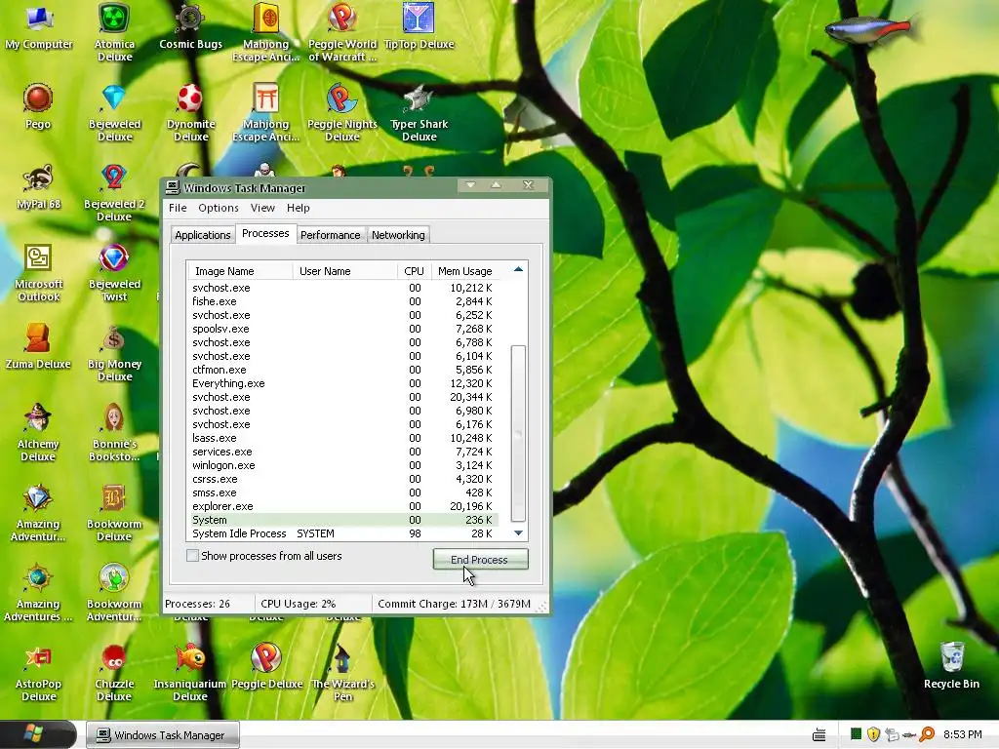The image size is (999, 749).
Task: Select the Big Money Deluxe icon
Action: 115,353
